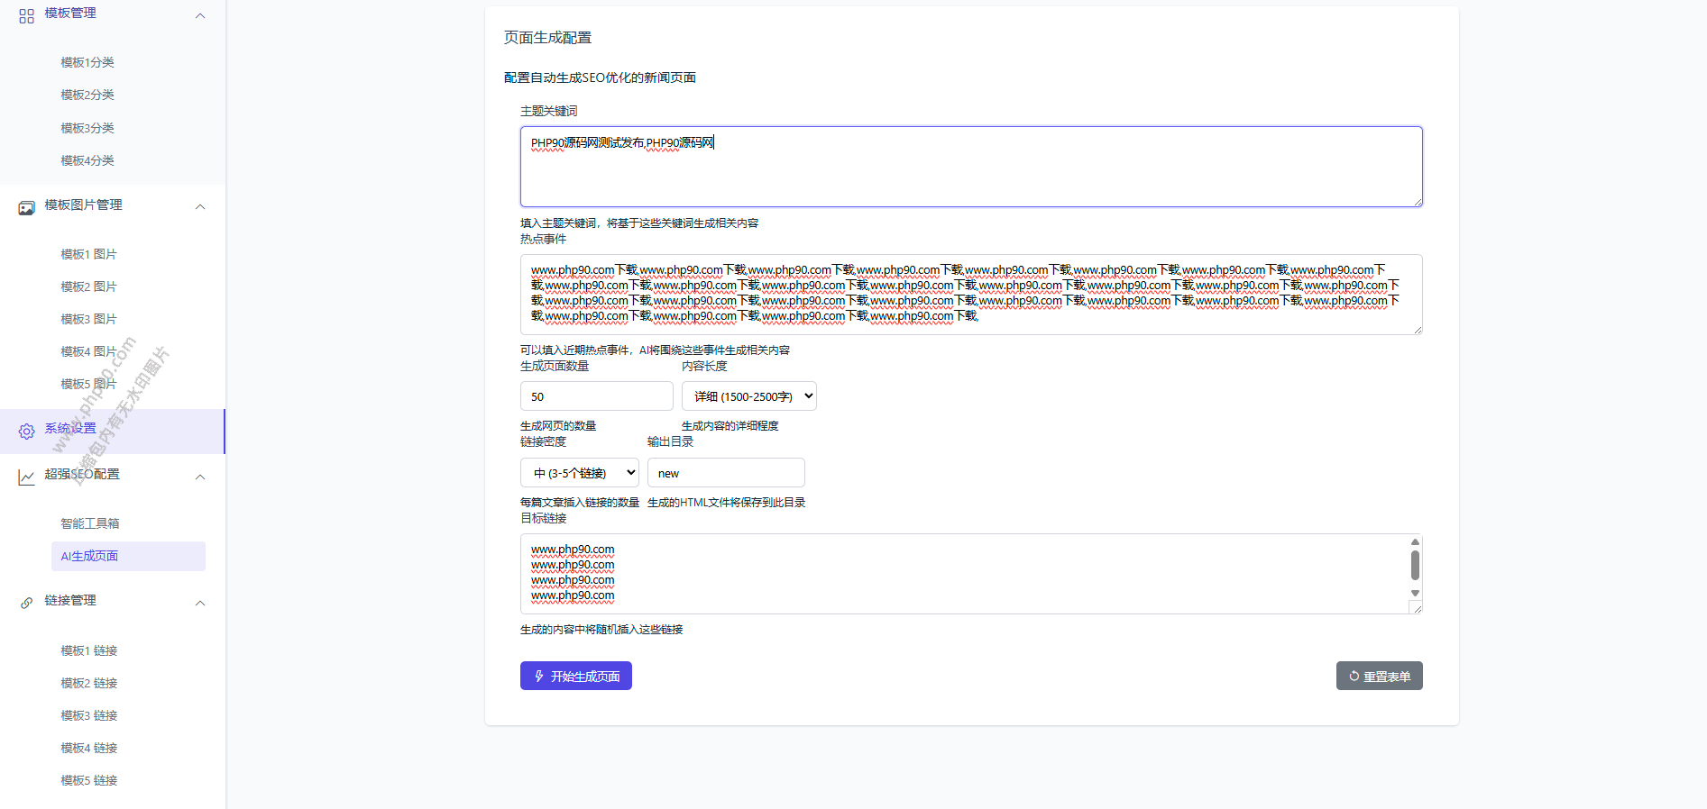
Task: Click the system settings gear icon
Action: (26, 432)
